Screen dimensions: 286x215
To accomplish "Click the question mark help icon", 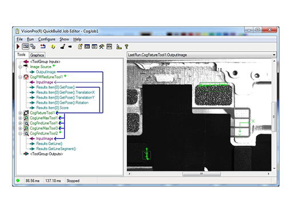I will coord(126,46).
